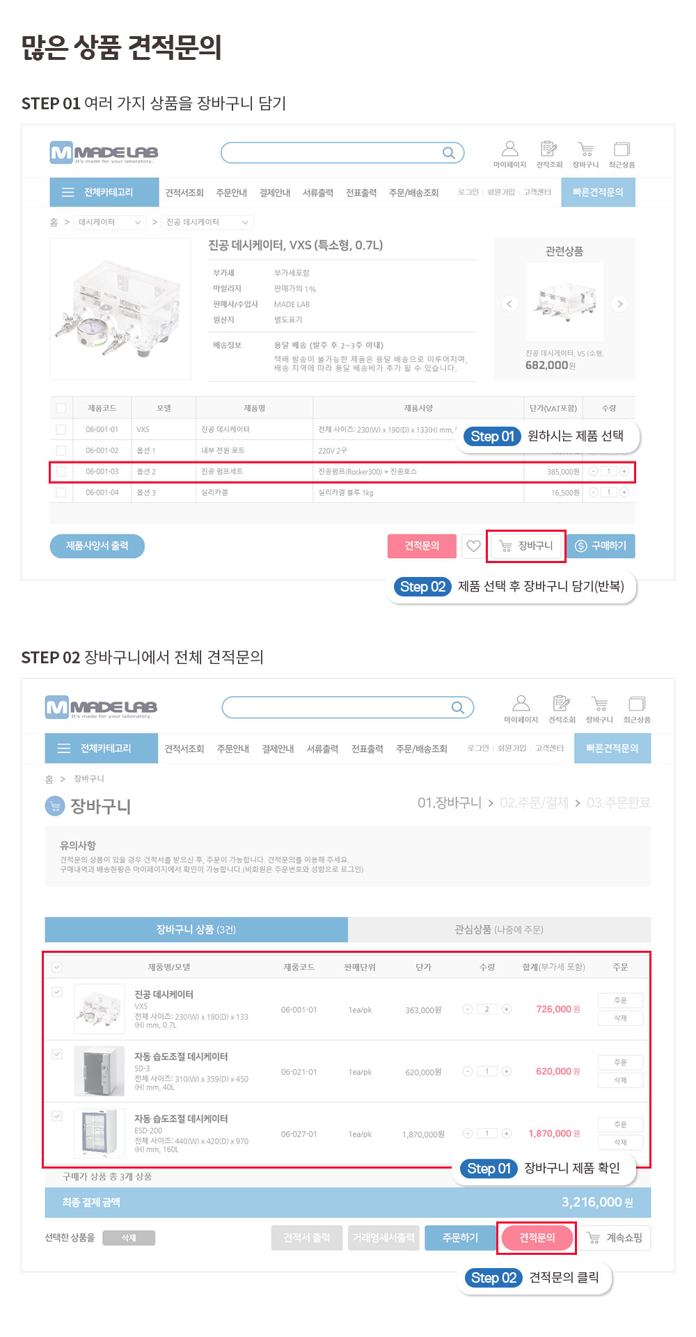696x1337 pixels.
Task: Click the heart wishlist icon beside 장바구니 button
Action: tap(473, 546)
